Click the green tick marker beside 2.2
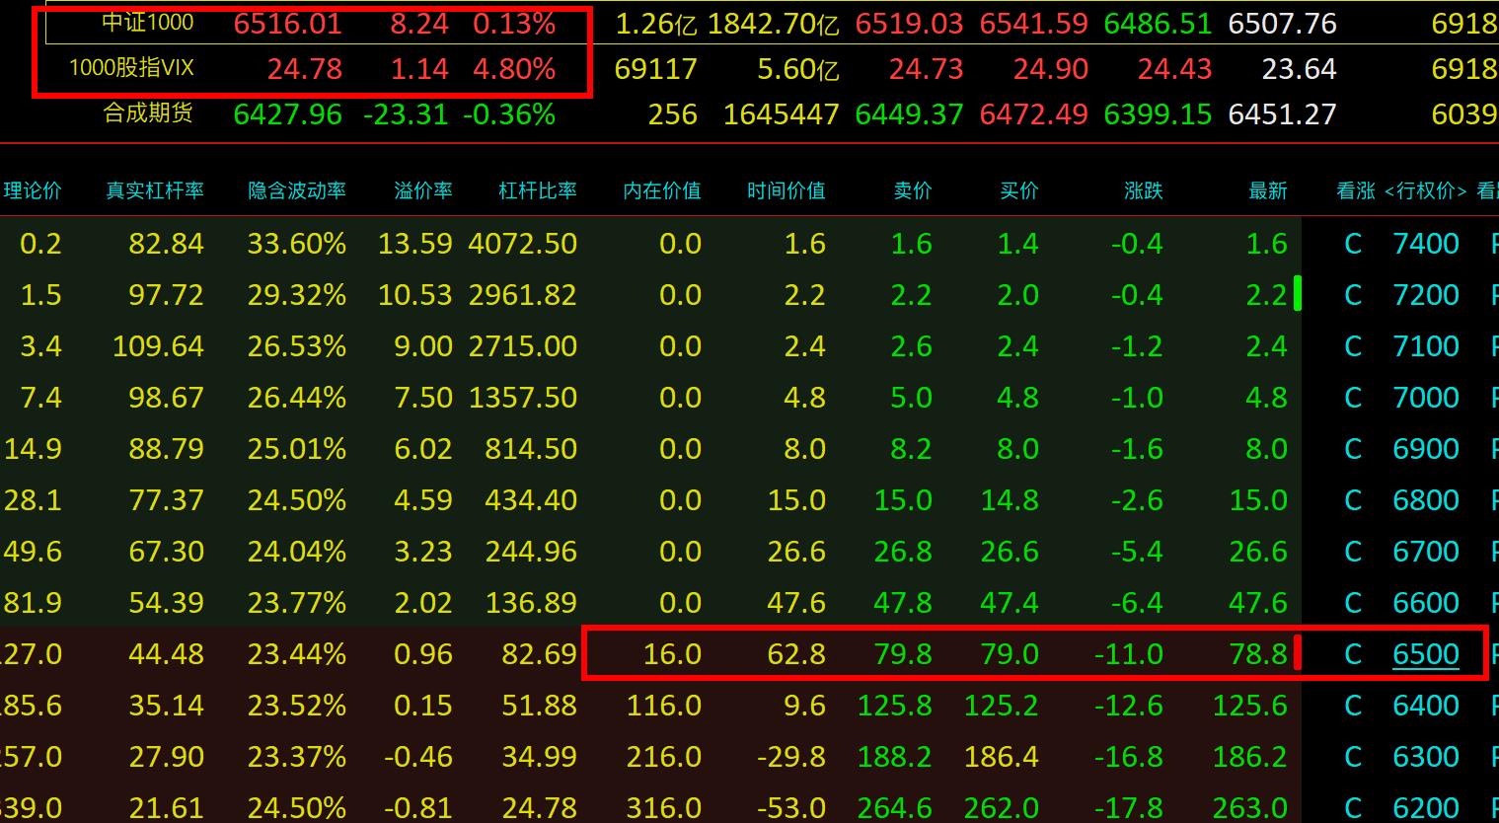 coord(1297,294)
